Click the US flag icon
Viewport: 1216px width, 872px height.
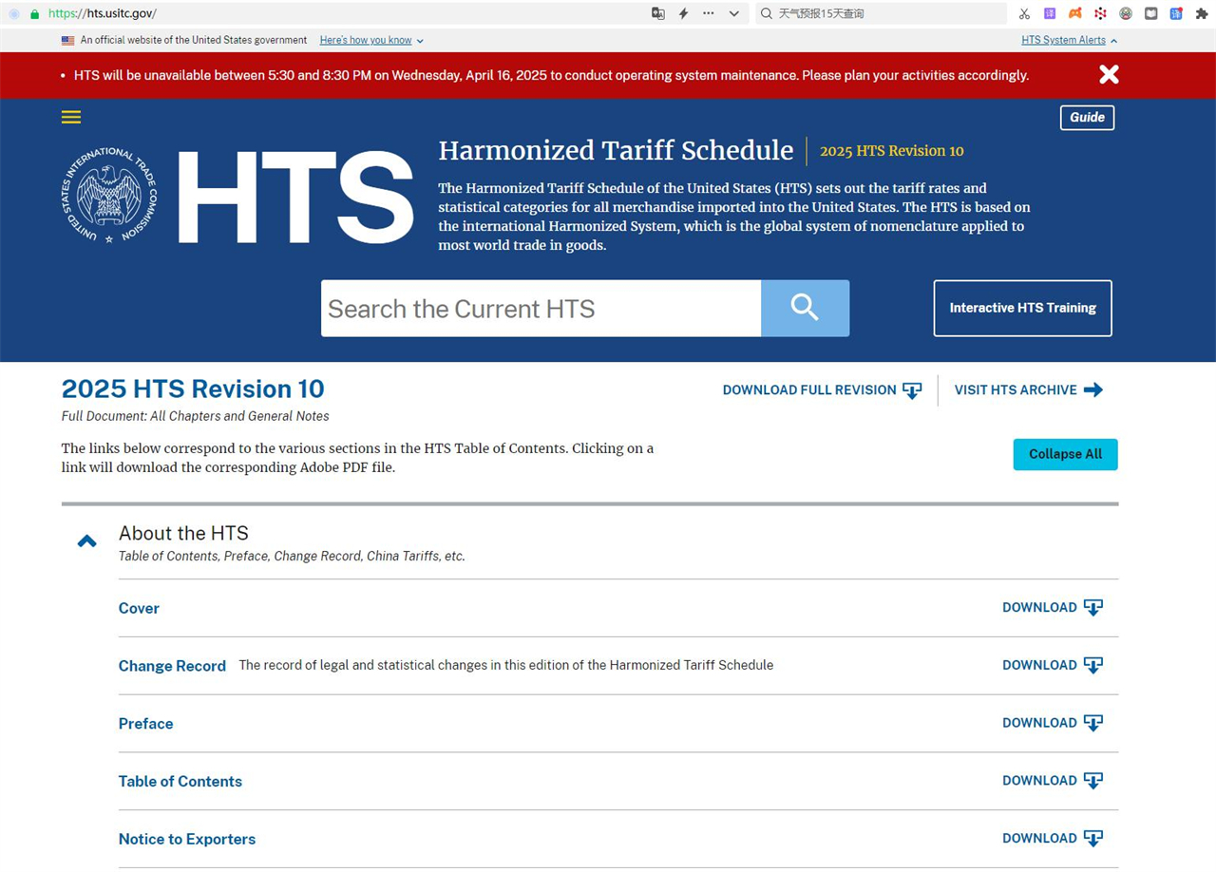pyautogui.click(x=67, y=41)
